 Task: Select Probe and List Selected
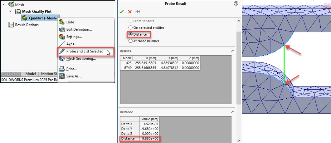(x=85, y=51)
